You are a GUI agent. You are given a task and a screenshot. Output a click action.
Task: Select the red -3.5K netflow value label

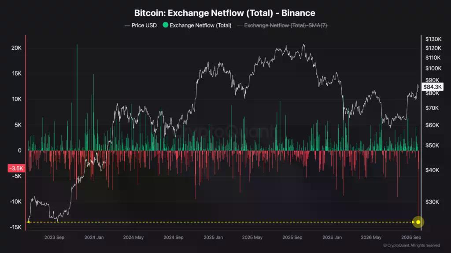16,168
